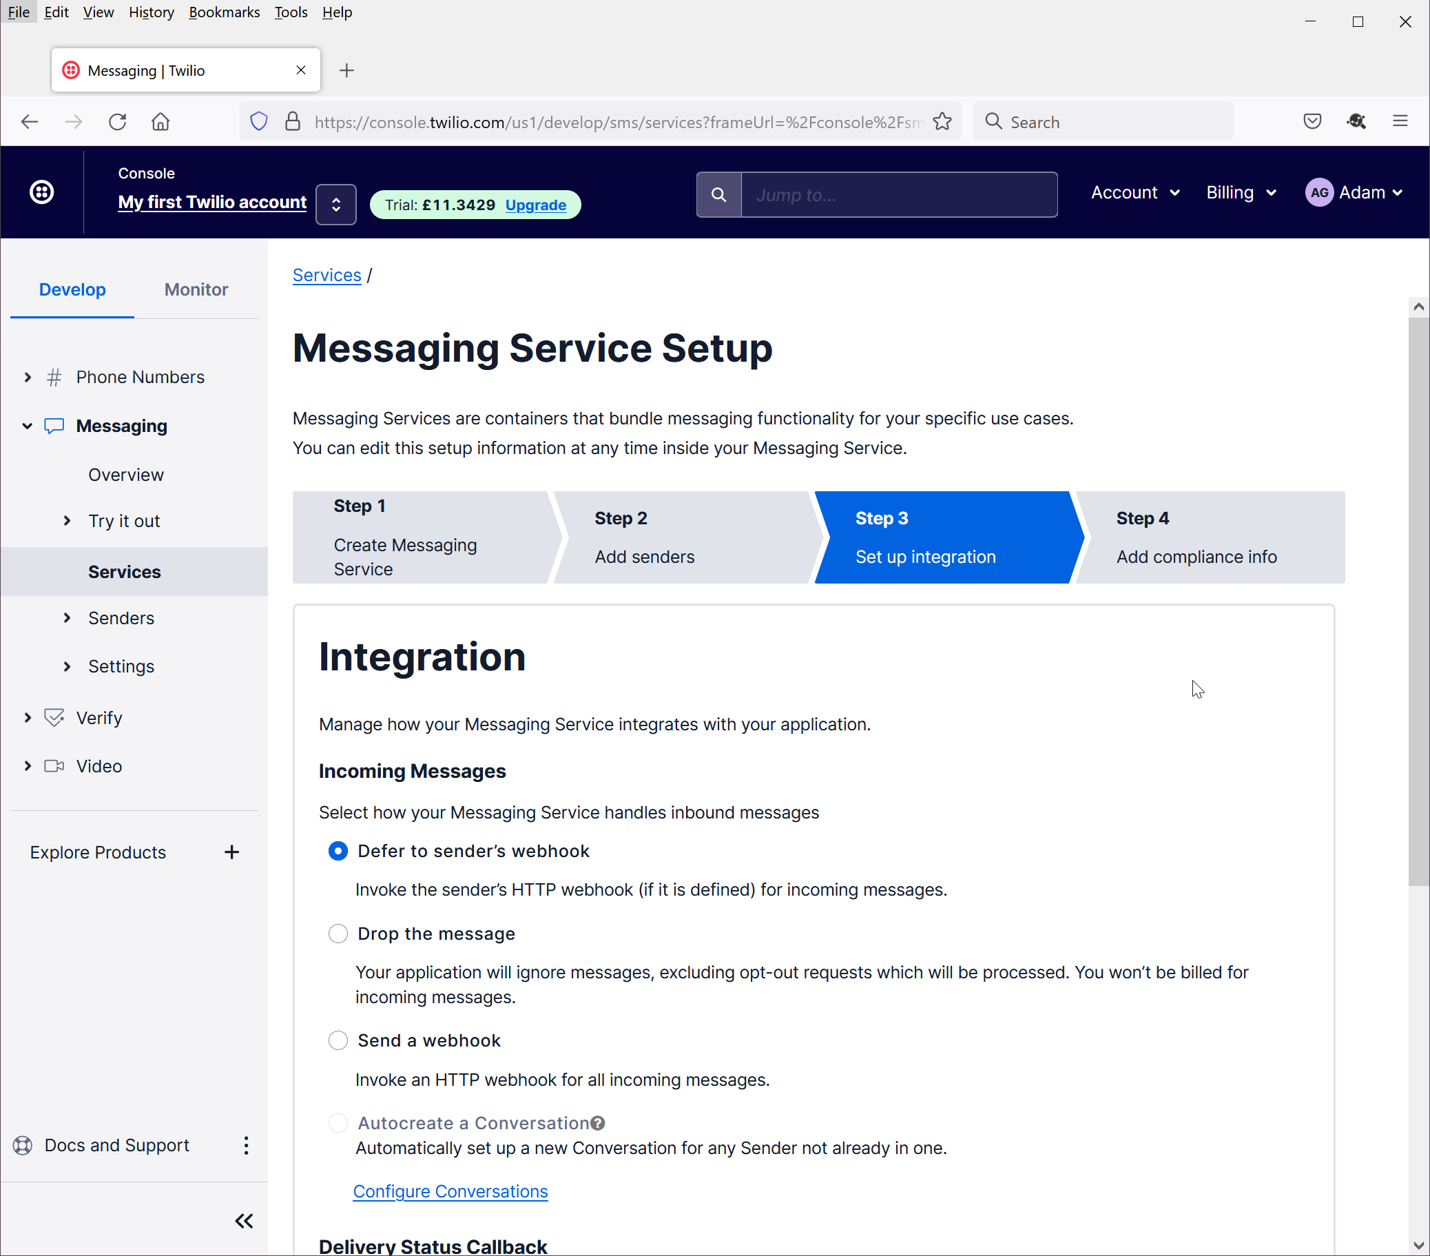Click the Jump to search magnifier icon
This screenshot has width=1430, height=1256.
[x=718, y=194]
